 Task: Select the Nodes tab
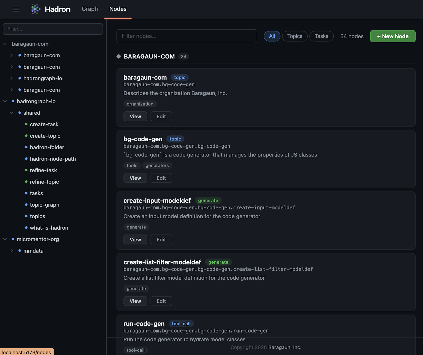point(118,9)
